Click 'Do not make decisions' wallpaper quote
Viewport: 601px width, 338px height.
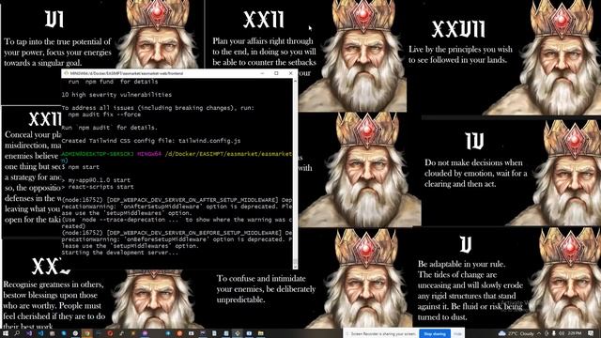[476, 173]
